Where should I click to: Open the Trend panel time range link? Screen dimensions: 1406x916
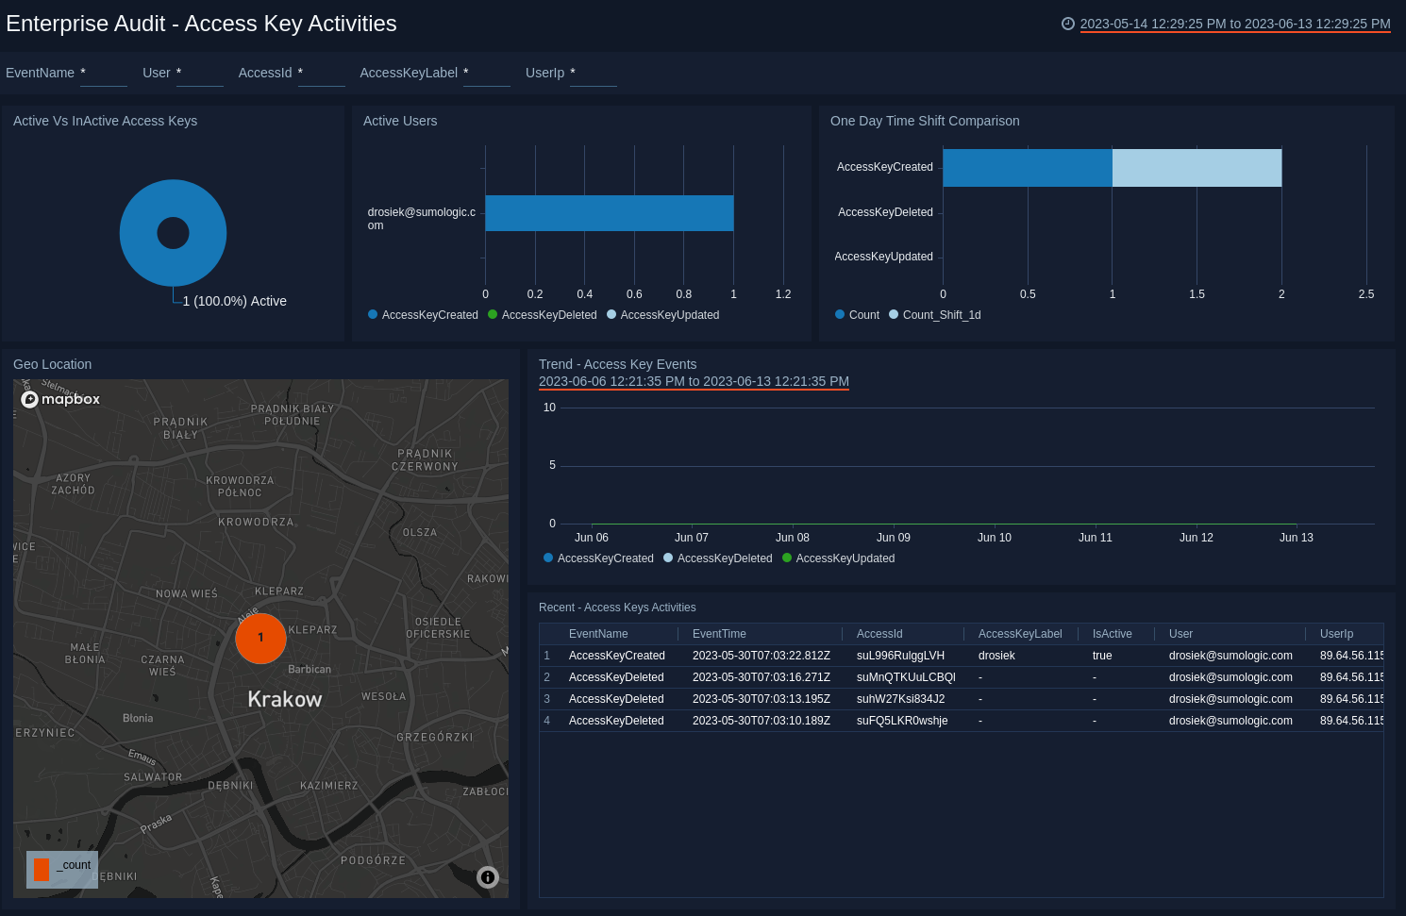(x=694, y=381)
